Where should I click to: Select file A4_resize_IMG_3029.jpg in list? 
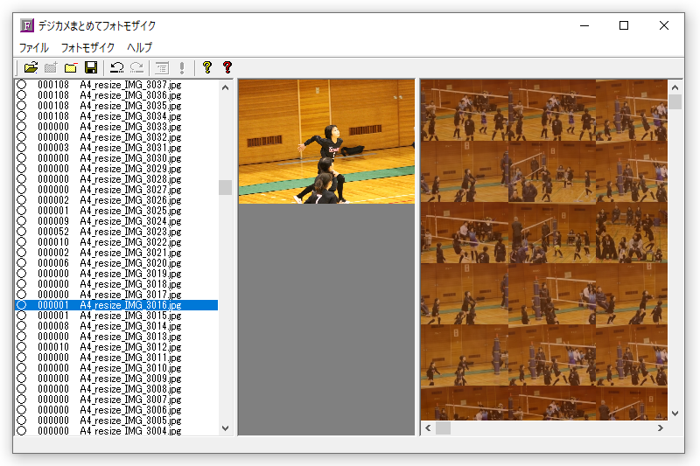(x=130, y=169)
